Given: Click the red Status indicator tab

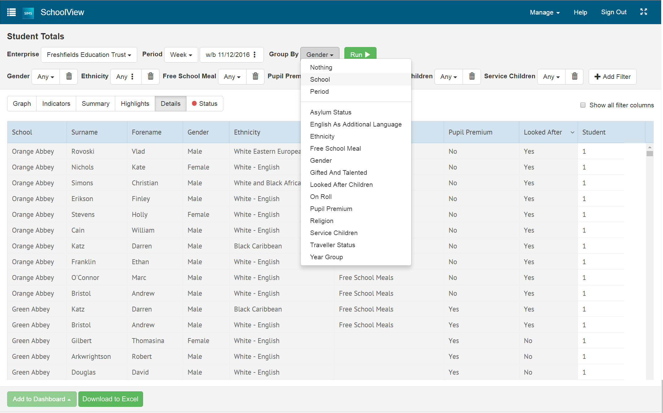Looking at the screenshot, I should click(204, 104).
